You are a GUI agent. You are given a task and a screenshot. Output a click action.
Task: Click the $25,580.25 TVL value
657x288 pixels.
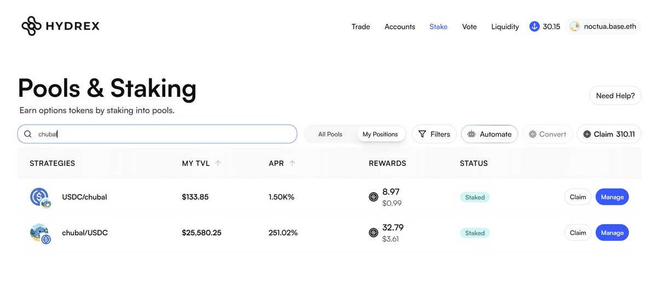pos(201,233)
